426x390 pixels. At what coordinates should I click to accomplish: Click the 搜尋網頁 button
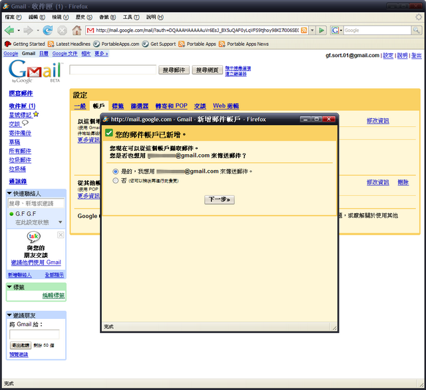207,70
